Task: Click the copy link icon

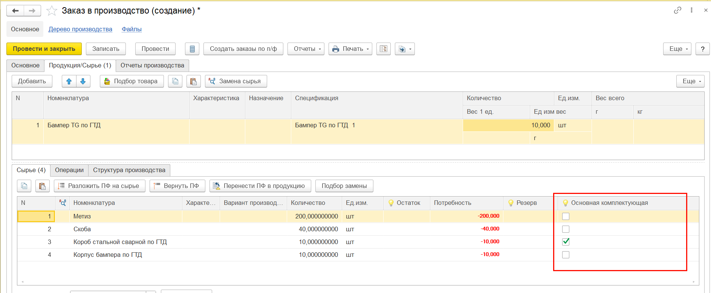Action: [677, 10]
